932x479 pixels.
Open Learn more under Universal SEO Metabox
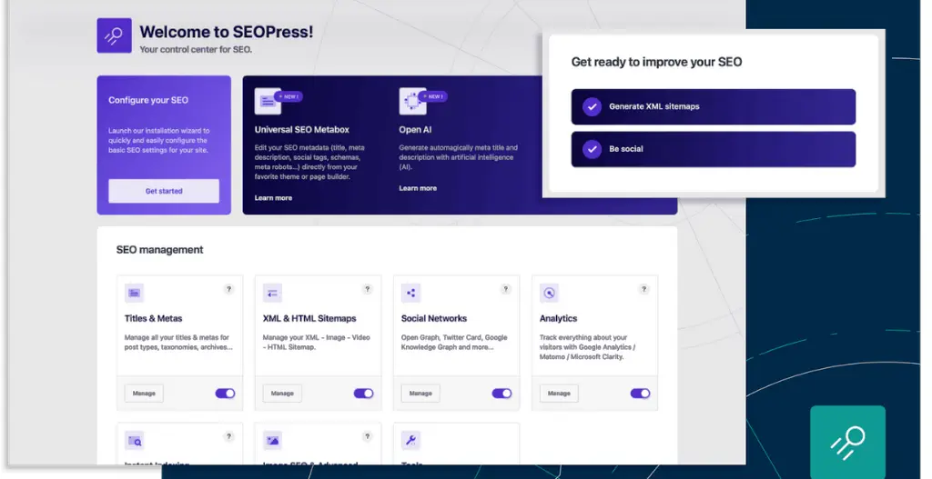[x=273, y=198]
